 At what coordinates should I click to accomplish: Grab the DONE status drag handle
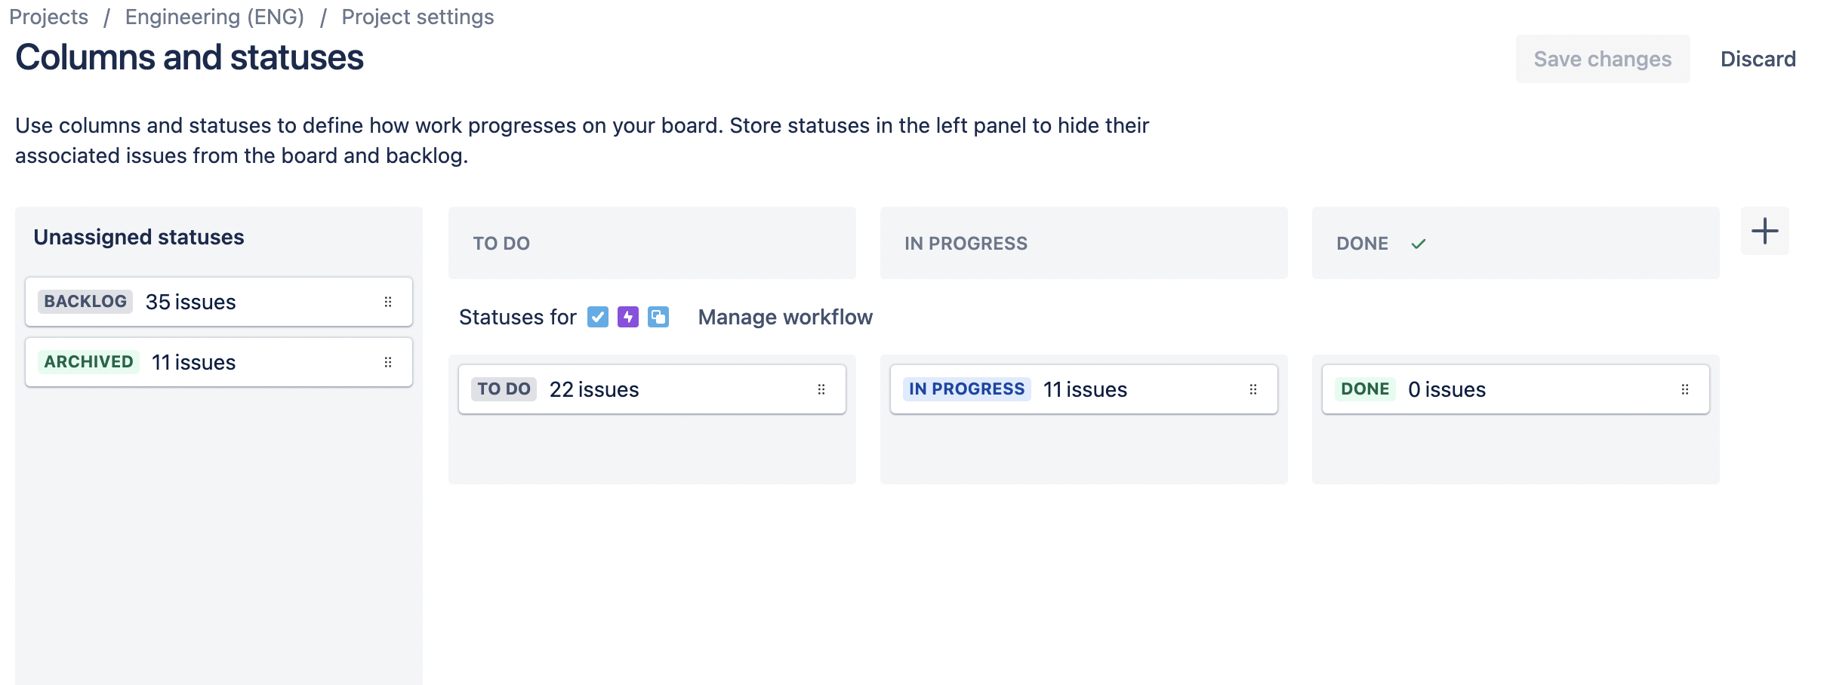pos(1685,389)
